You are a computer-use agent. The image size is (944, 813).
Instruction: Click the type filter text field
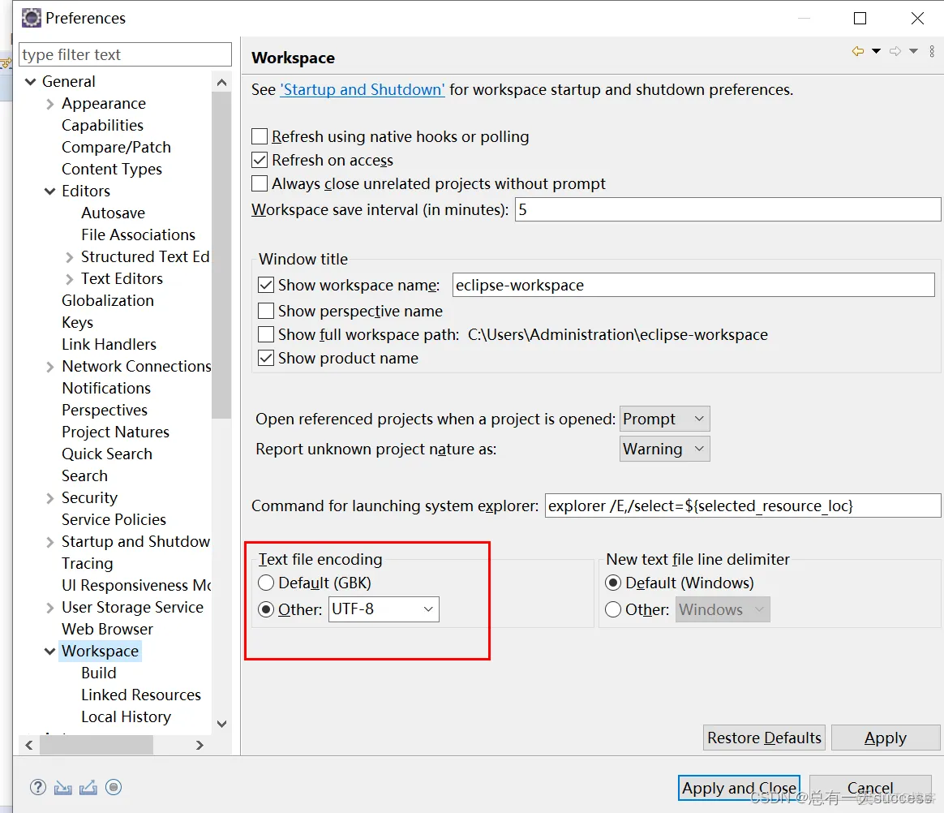pos(125,54)
